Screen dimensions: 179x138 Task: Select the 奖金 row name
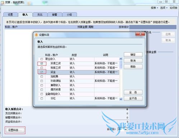point(53,72)
